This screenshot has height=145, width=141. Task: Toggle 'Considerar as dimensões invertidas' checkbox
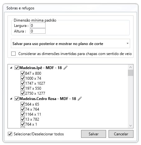click(13, 54)
